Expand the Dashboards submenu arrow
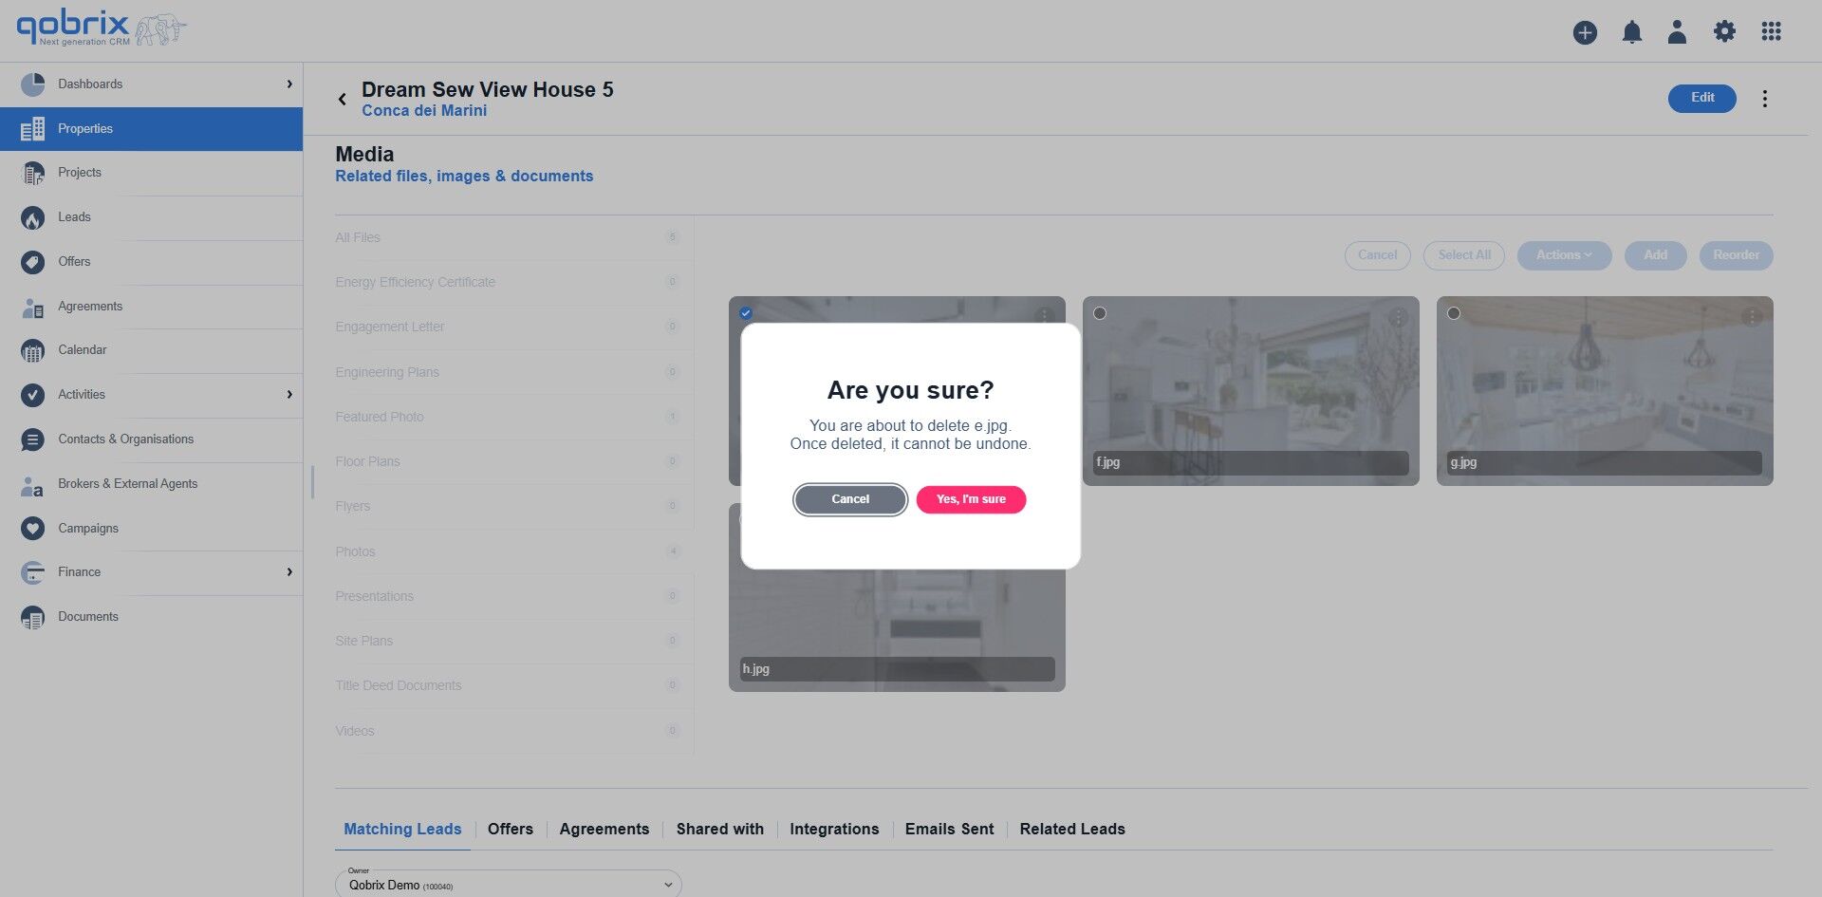Image resolution: width=1822 pixels, height=897 pixels. point(289,84)
